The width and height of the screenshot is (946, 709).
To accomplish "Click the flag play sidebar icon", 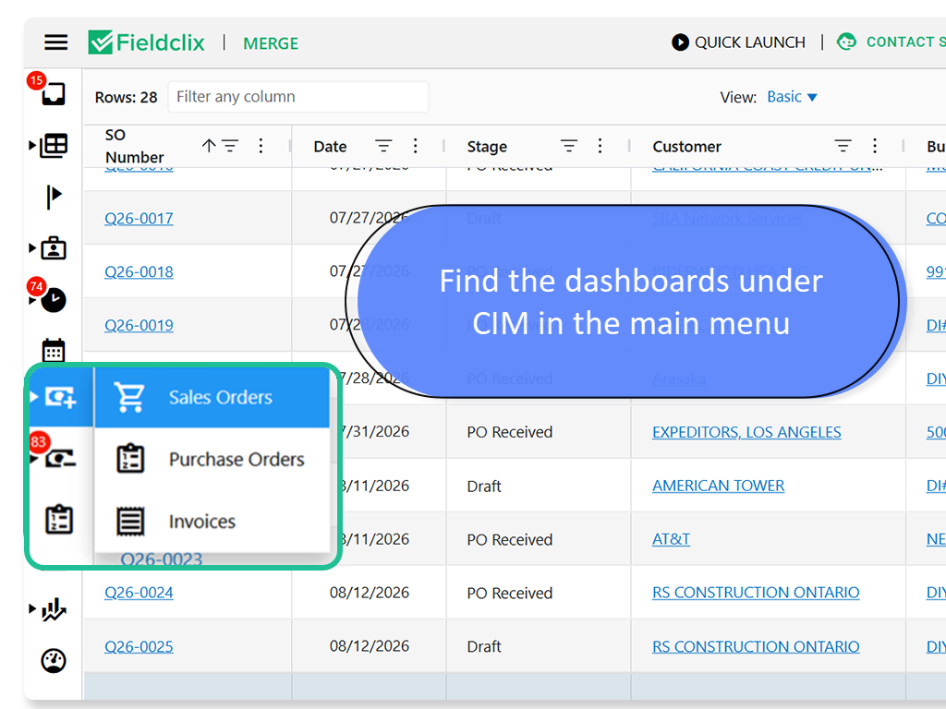I will [x=54, y=197].
